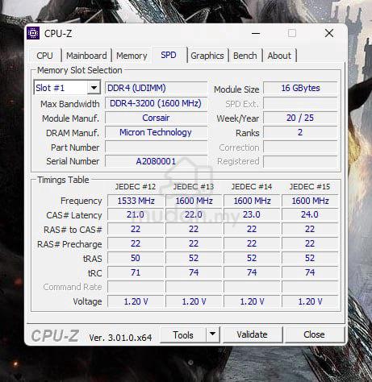
Task: Expand the Tools dropdown arrow
Action: pos(213,334)
